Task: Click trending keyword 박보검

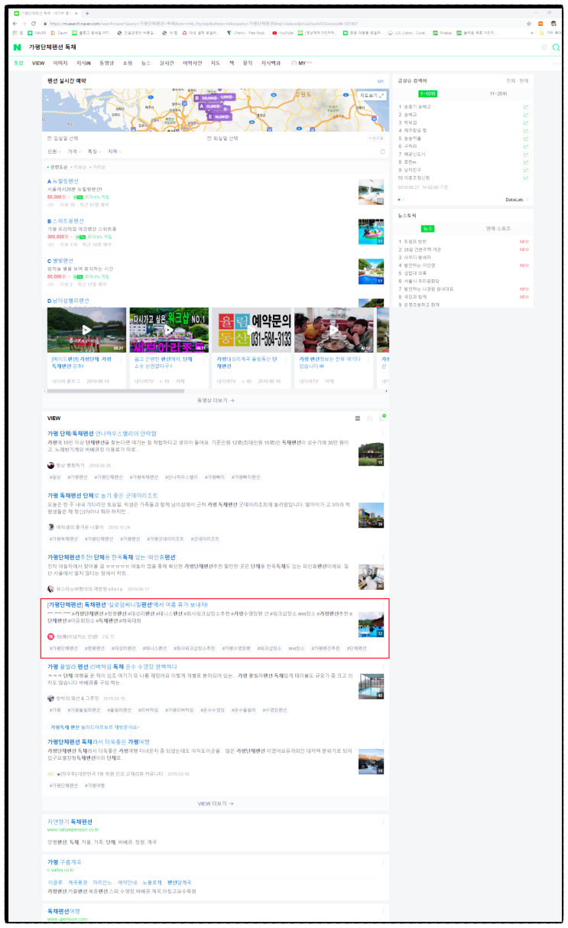Action: click(x=411, y=122)
